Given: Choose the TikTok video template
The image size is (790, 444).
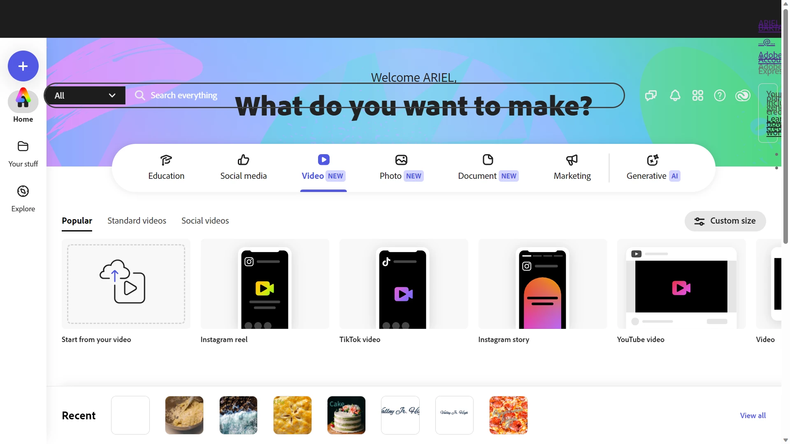Looking at the screenshot, I should tap(403, 291).
